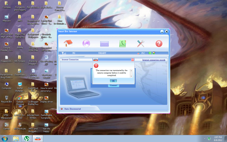Select the Compaq desktop icon

point(7,5)
